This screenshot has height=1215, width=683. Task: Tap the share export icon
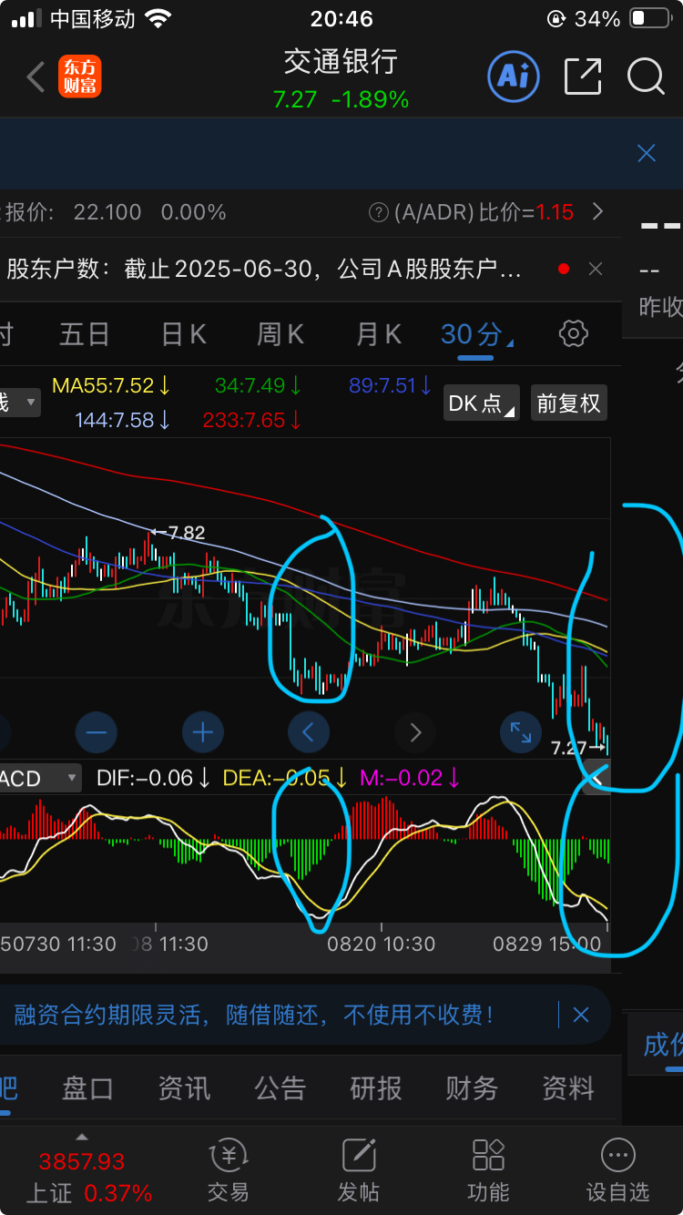(x=583, y=77)
